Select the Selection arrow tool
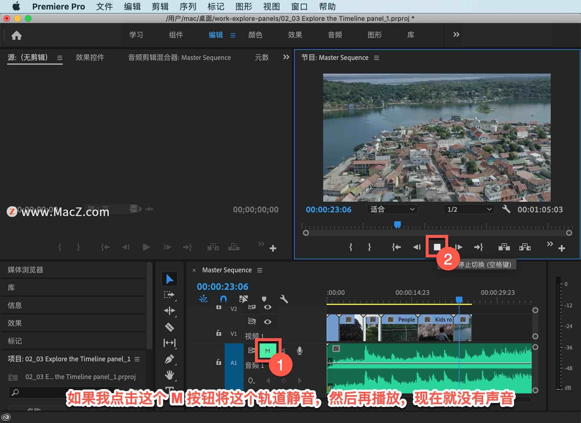This screenshot has height=423, width=581. point(169,279)
